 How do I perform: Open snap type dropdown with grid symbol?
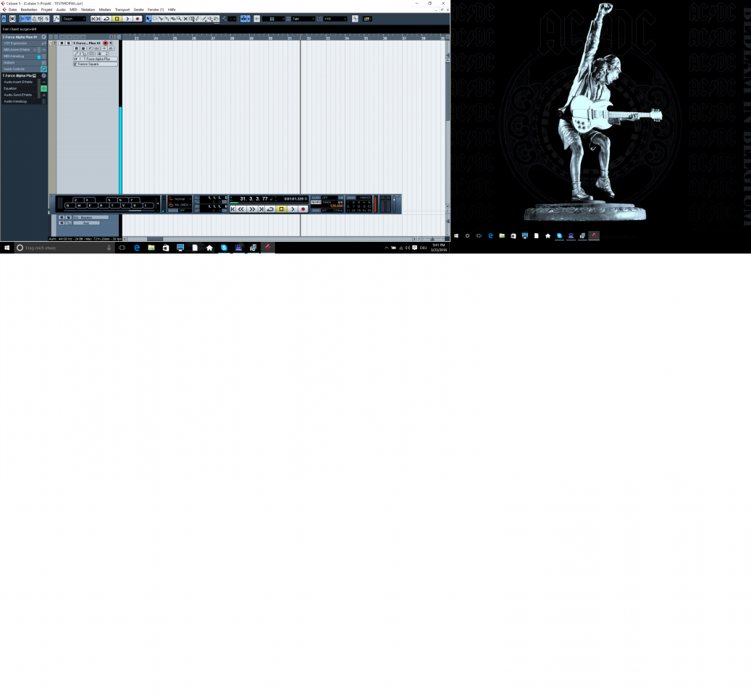pos(273,19)
